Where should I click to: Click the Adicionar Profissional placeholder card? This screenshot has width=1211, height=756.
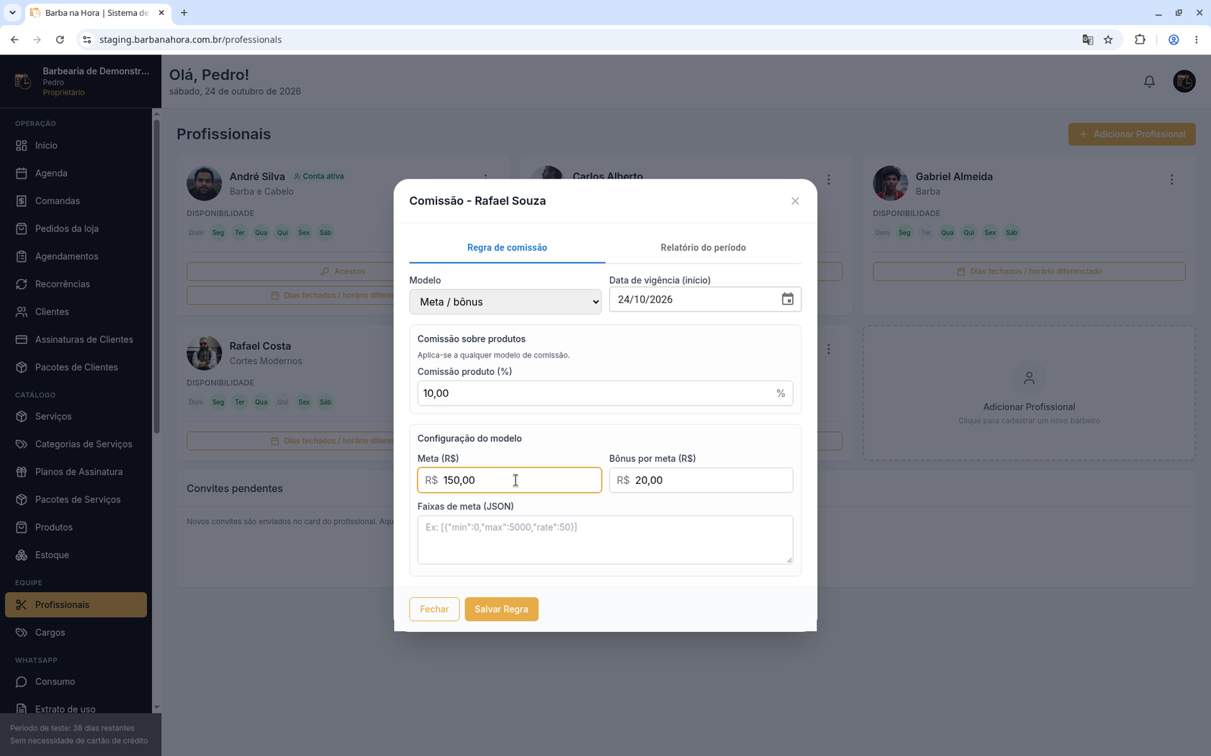coord(1029,393)
